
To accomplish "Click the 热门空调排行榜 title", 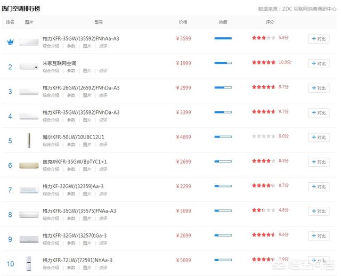I will click(21, 9).
